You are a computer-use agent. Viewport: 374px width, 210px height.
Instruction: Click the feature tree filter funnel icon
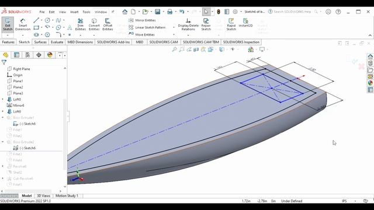click(x=4, y=62)
